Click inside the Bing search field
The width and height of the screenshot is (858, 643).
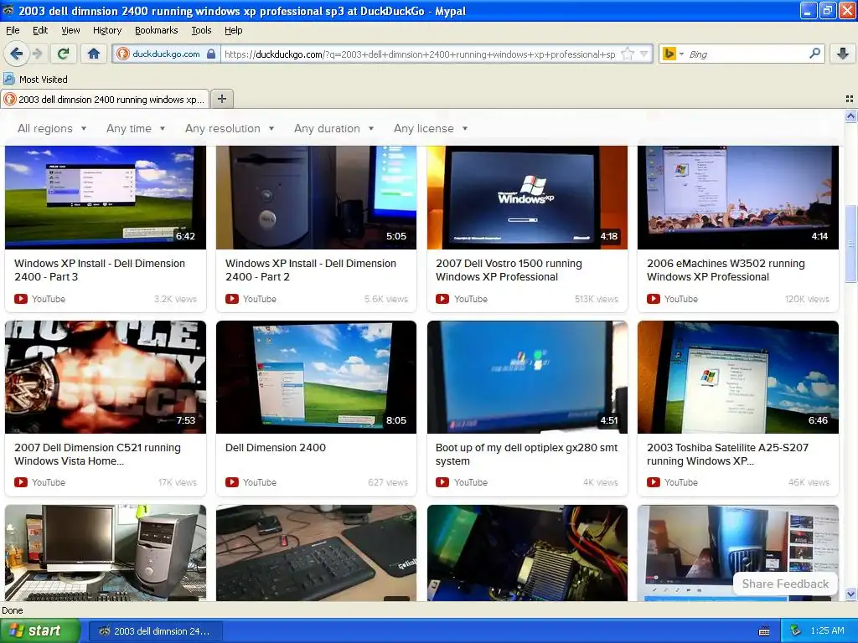pyautogui.click(x=747, y=54)
